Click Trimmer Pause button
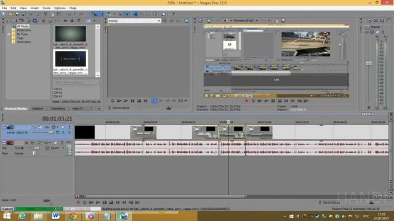The width and height of the screenshot is (394, 221). 132,101
